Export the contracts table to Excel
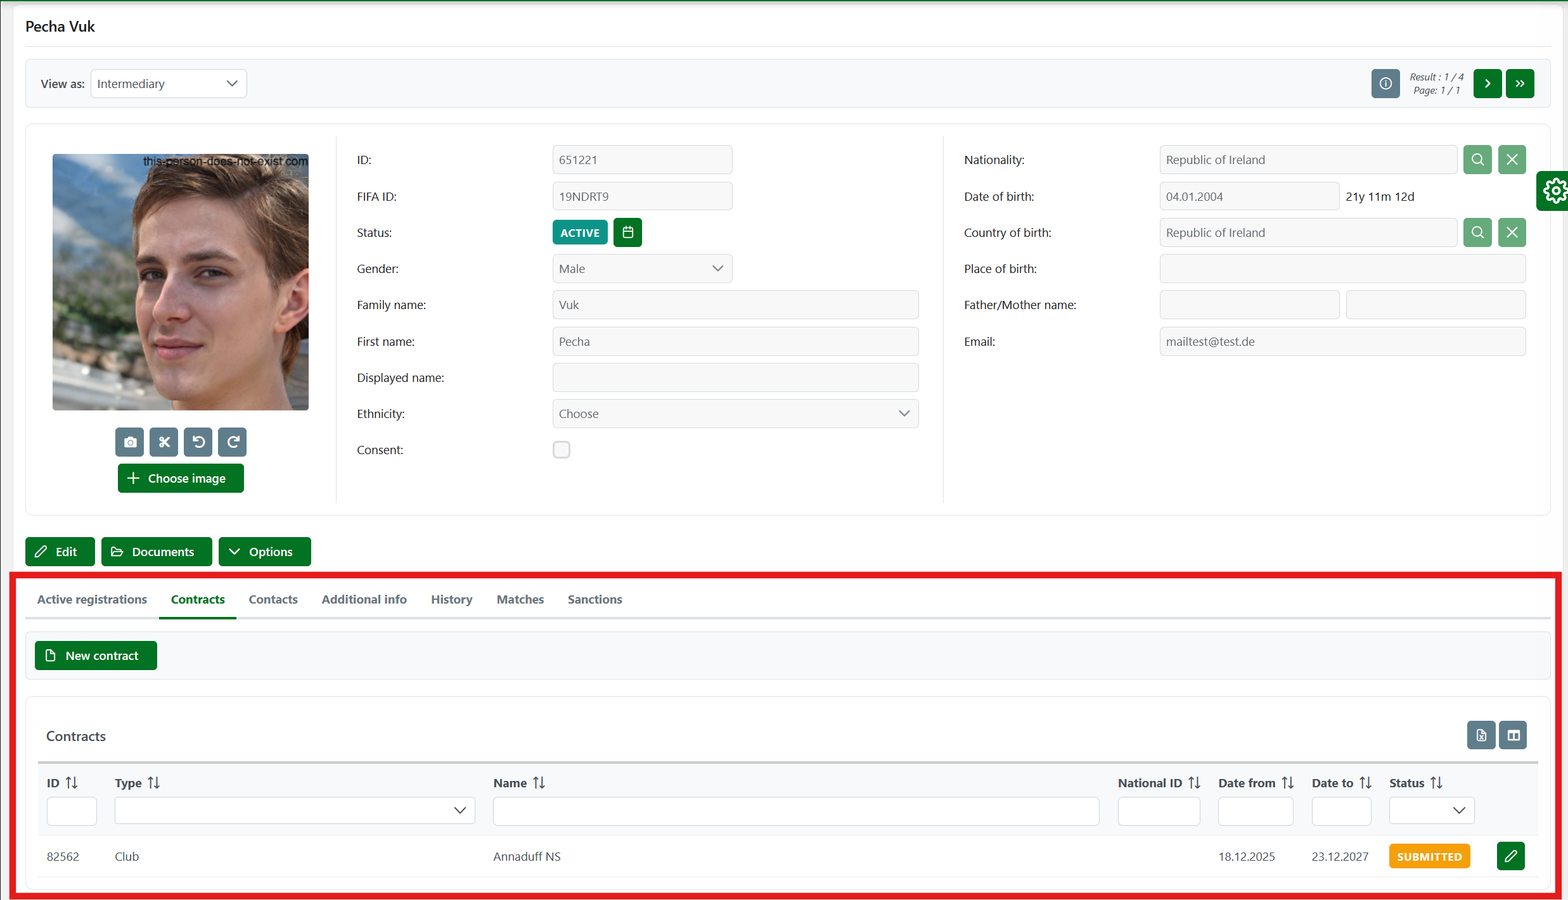 pyautogui.click(x=1481, y=735)
